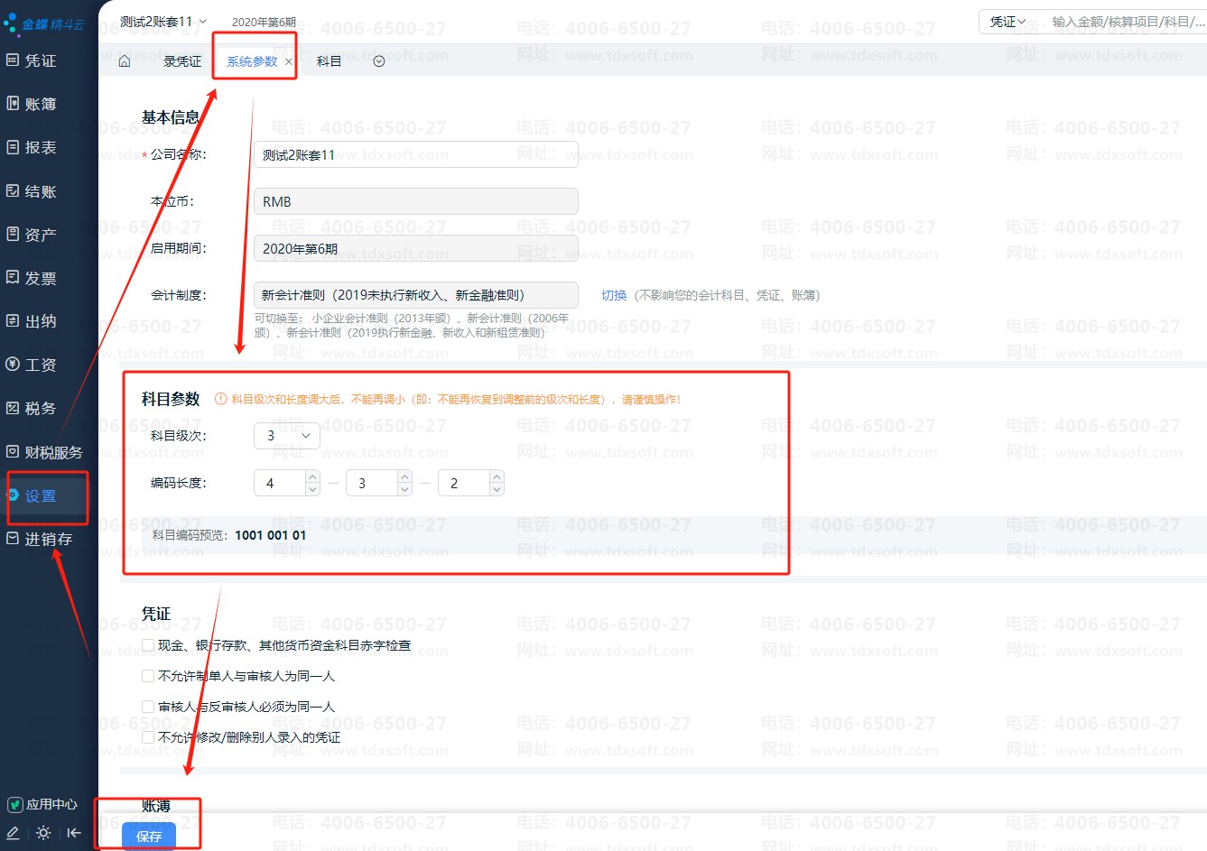Click the pencil edit icon in sidebar footer
Viewport: 1207px width, 851px height.
coord(14,833)
